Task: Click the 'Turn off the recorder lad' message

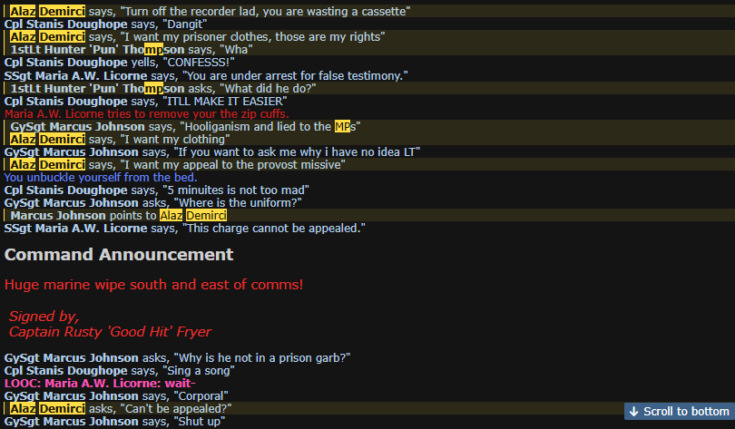Action: (211, 11)
